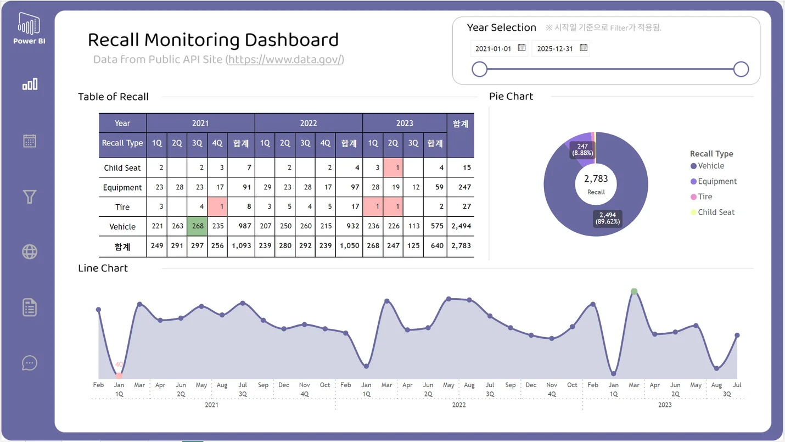Image resolution: width=785 pixels, height=442 pixels.
Task: Open the globe map sidebar icon
Action: pos(30,252)
